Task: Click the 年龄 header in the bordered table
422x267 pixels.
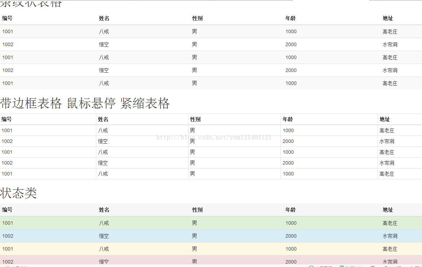Action: [x=288, y=120]
